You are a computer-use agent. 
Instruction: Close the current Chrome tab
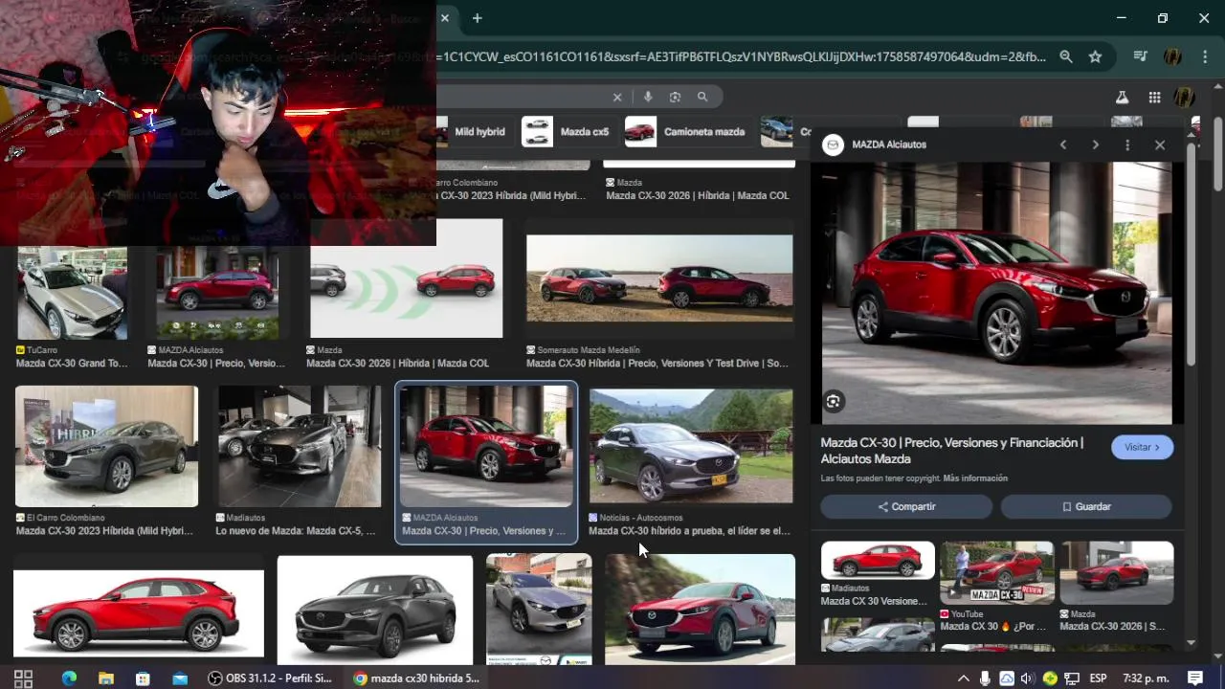pos(444,18)
